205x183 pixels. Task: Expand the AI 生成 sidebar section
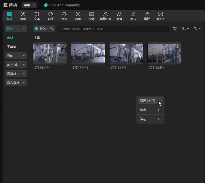click(16, 65)
